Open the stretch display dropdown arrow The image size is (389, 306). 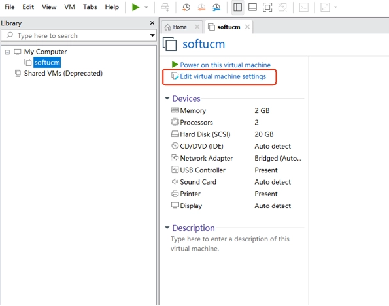pyautogui.click(x=335, y=7)
